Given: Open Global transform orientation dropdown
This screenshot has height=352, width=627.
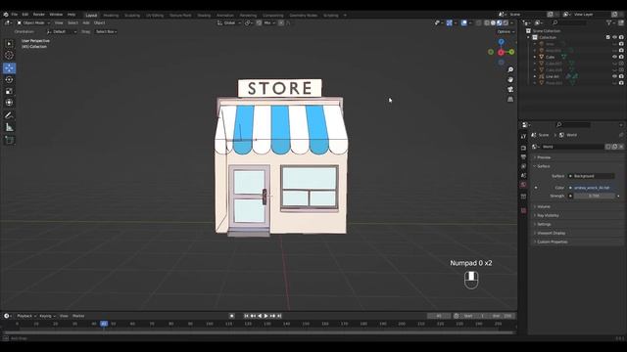Looking at the screenshot, I should click(x=229, y=22).
